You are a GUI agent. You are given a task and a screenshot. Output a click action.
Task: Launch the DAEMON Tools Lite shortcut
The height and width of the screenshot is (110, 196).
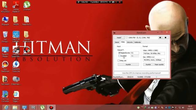[x=16, y=67]
